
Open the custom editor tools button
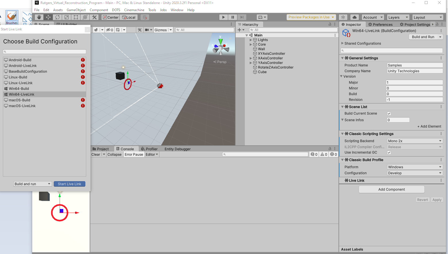tap(94, 17)
